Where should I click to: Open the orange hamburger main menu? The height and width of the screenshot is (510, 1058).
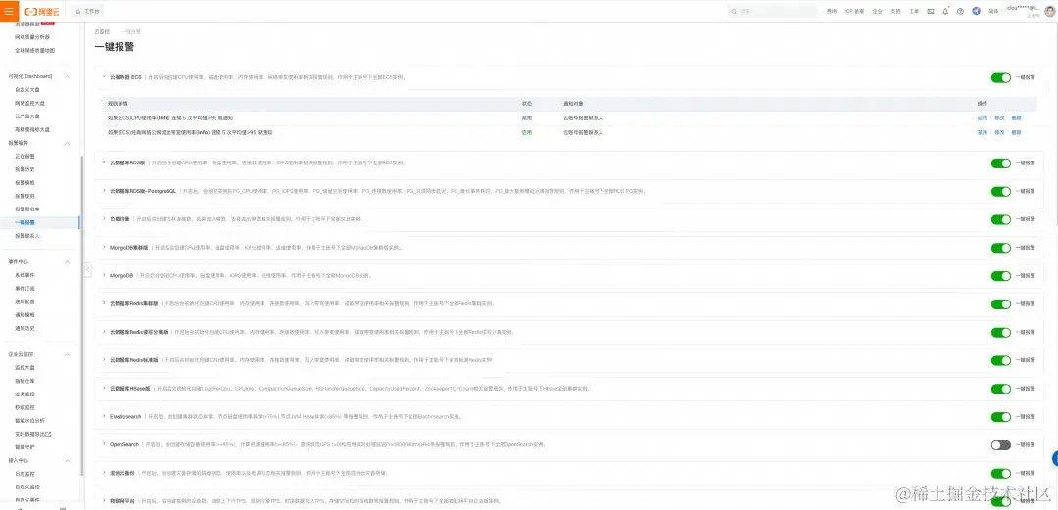pos(9,12)
